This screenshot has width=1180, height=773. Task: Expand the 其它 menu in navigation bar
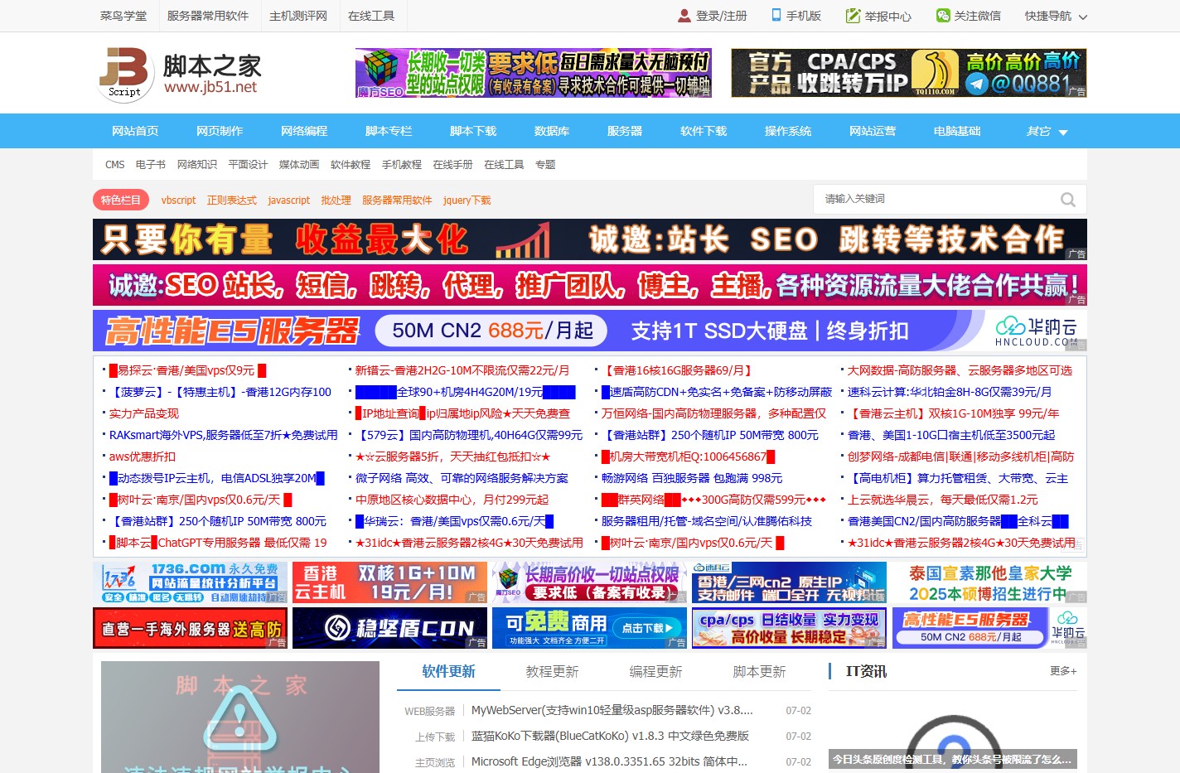(1047, 131)
